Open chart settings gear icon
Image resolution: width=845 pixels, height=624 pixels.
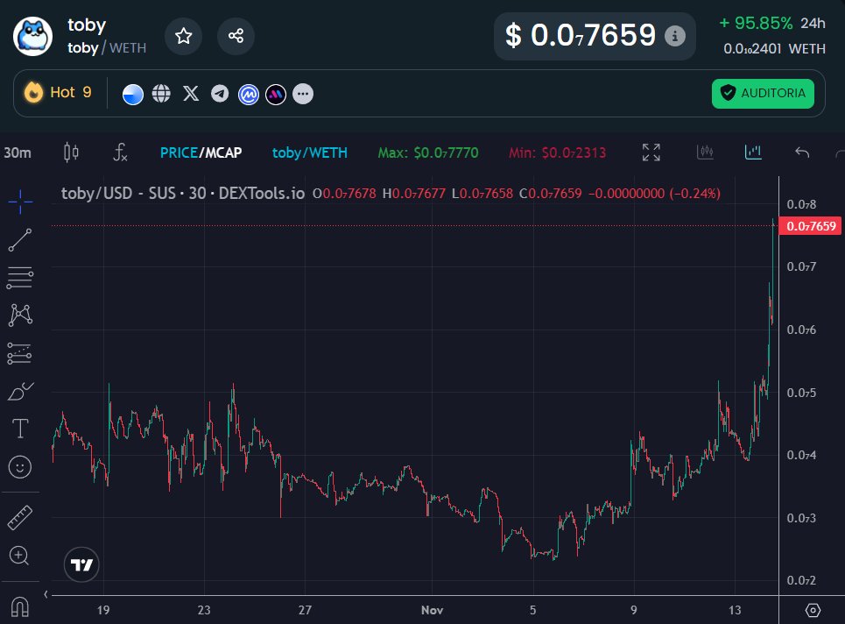click(x=813, y=610)
